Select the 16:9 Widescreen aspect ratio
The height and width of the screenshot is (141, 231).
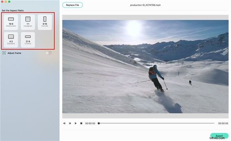11,22
